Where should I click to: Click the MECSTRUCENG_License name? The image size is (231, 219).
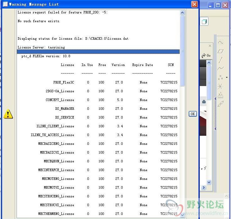coord(56,196)
